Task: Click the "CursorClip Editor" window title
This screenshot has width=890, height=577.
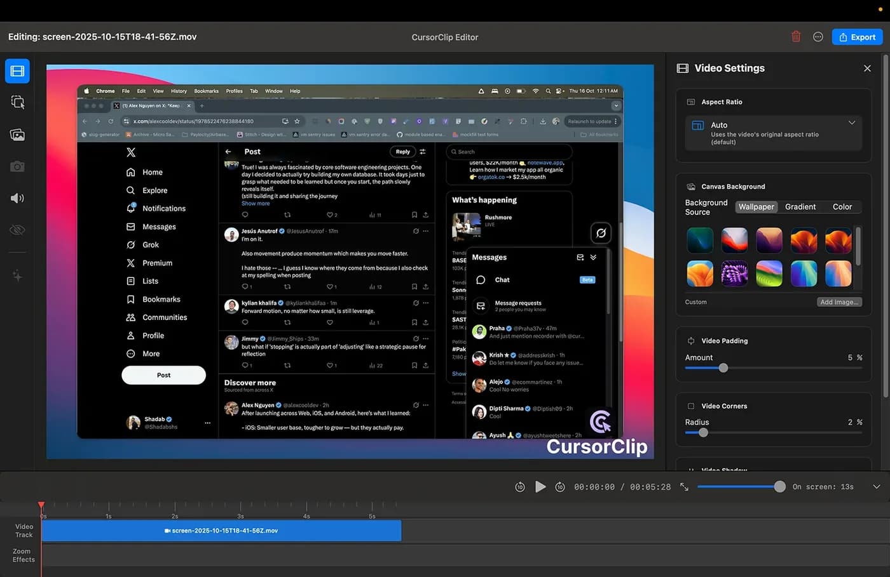Action: coord(445,37)
